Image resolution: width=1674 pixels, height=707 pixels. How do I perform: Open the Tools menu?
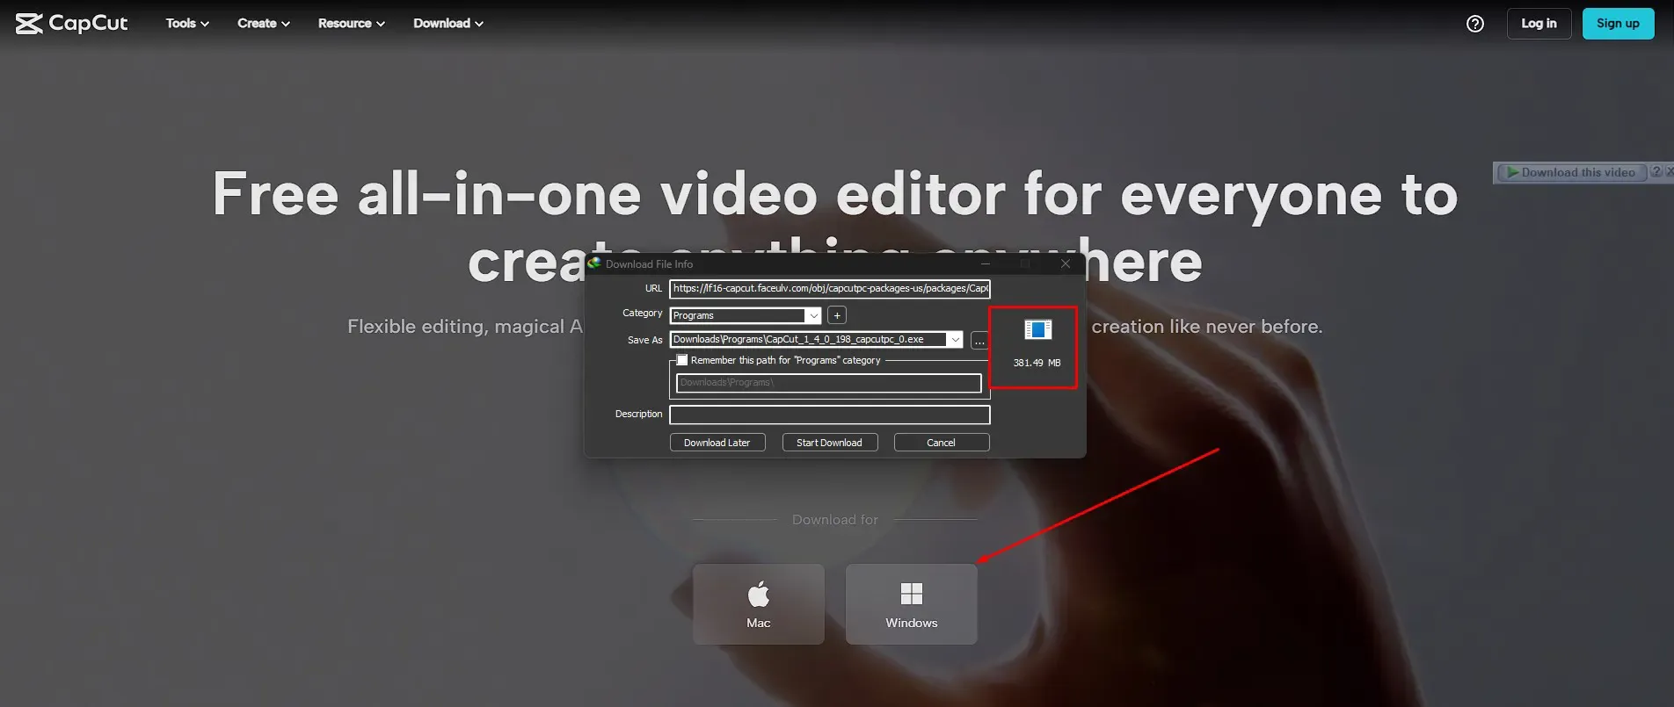coord(187,24)
